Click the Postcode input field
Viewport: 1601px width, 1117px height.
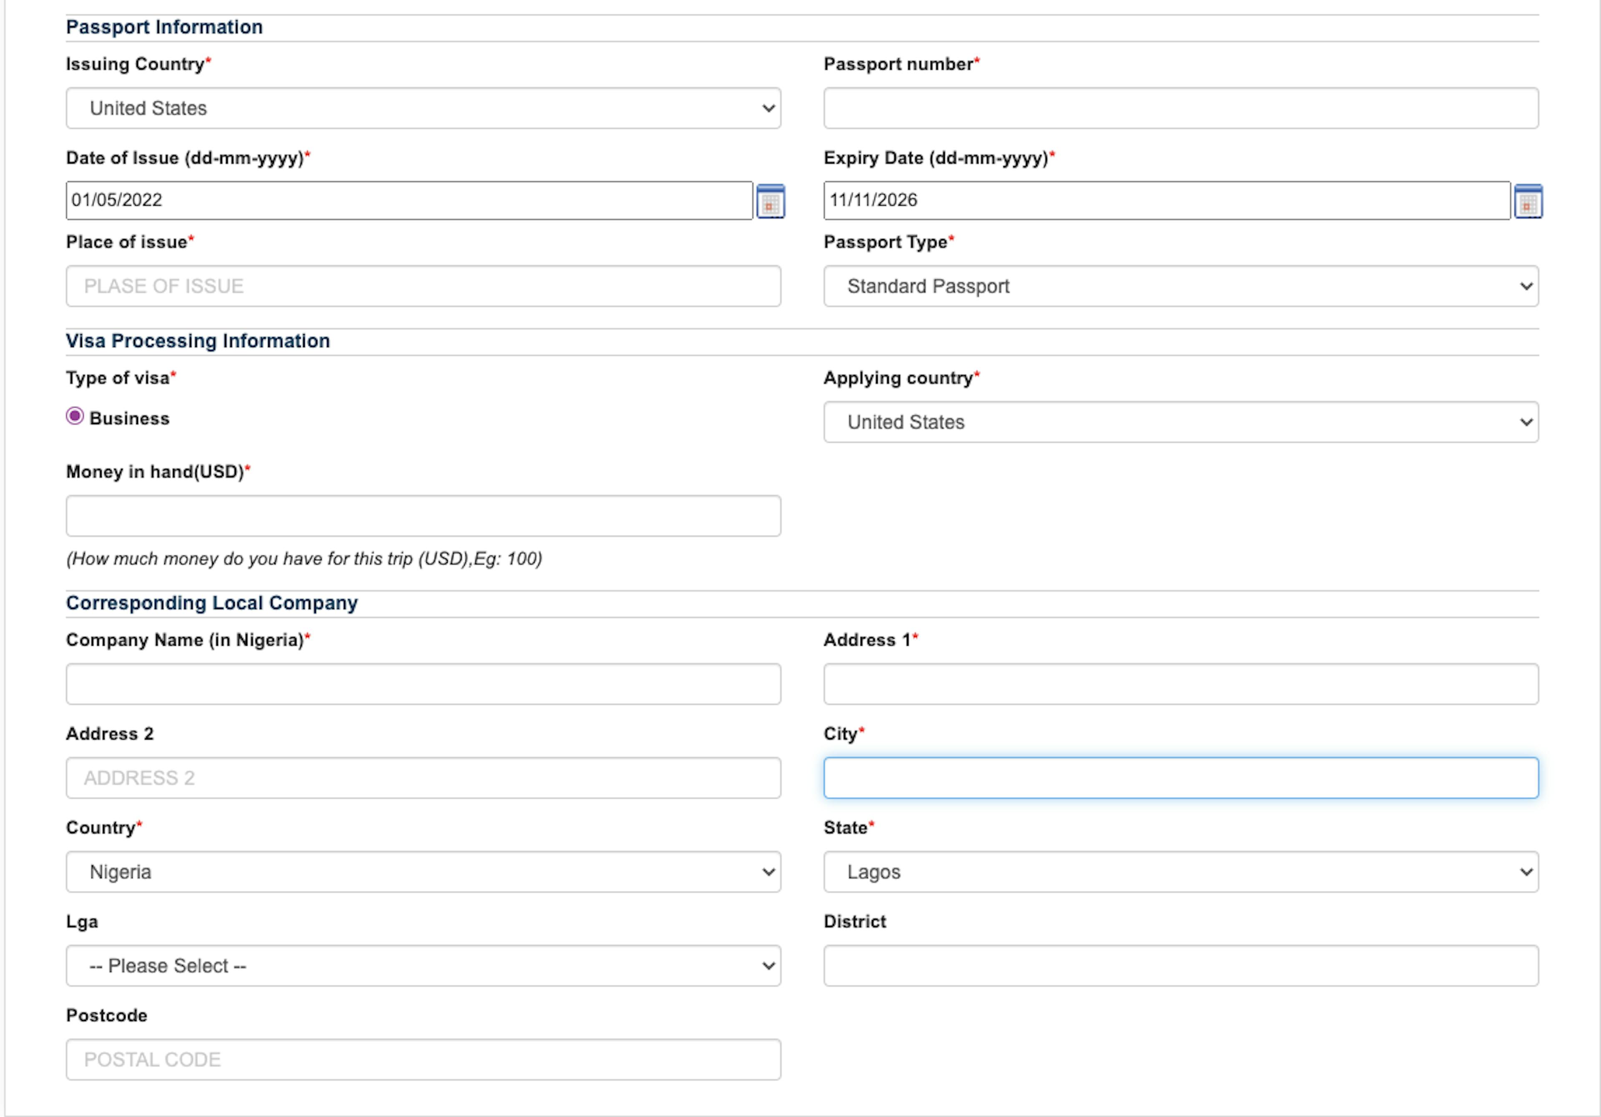(423, 1060)
